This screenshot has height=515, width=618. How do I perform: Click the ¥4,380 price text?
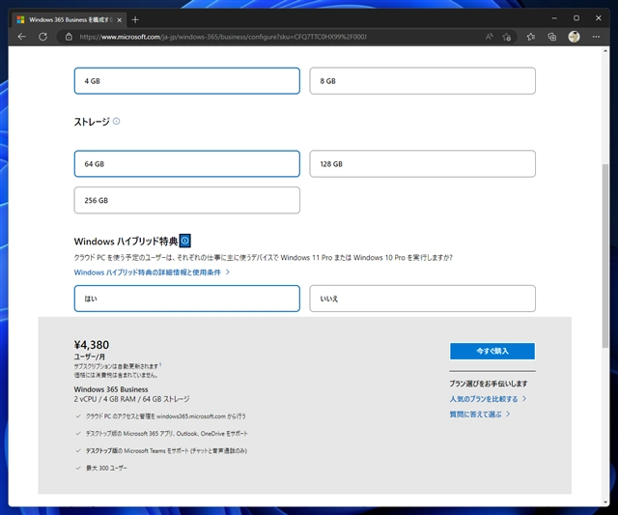pyautogui.click(x=92, y=345)
